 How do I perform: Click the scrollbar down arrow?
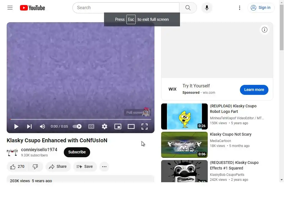coord(282,180)
